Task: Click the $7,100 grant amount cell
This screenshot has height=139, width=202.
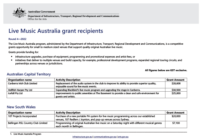Action: [176, 123]
